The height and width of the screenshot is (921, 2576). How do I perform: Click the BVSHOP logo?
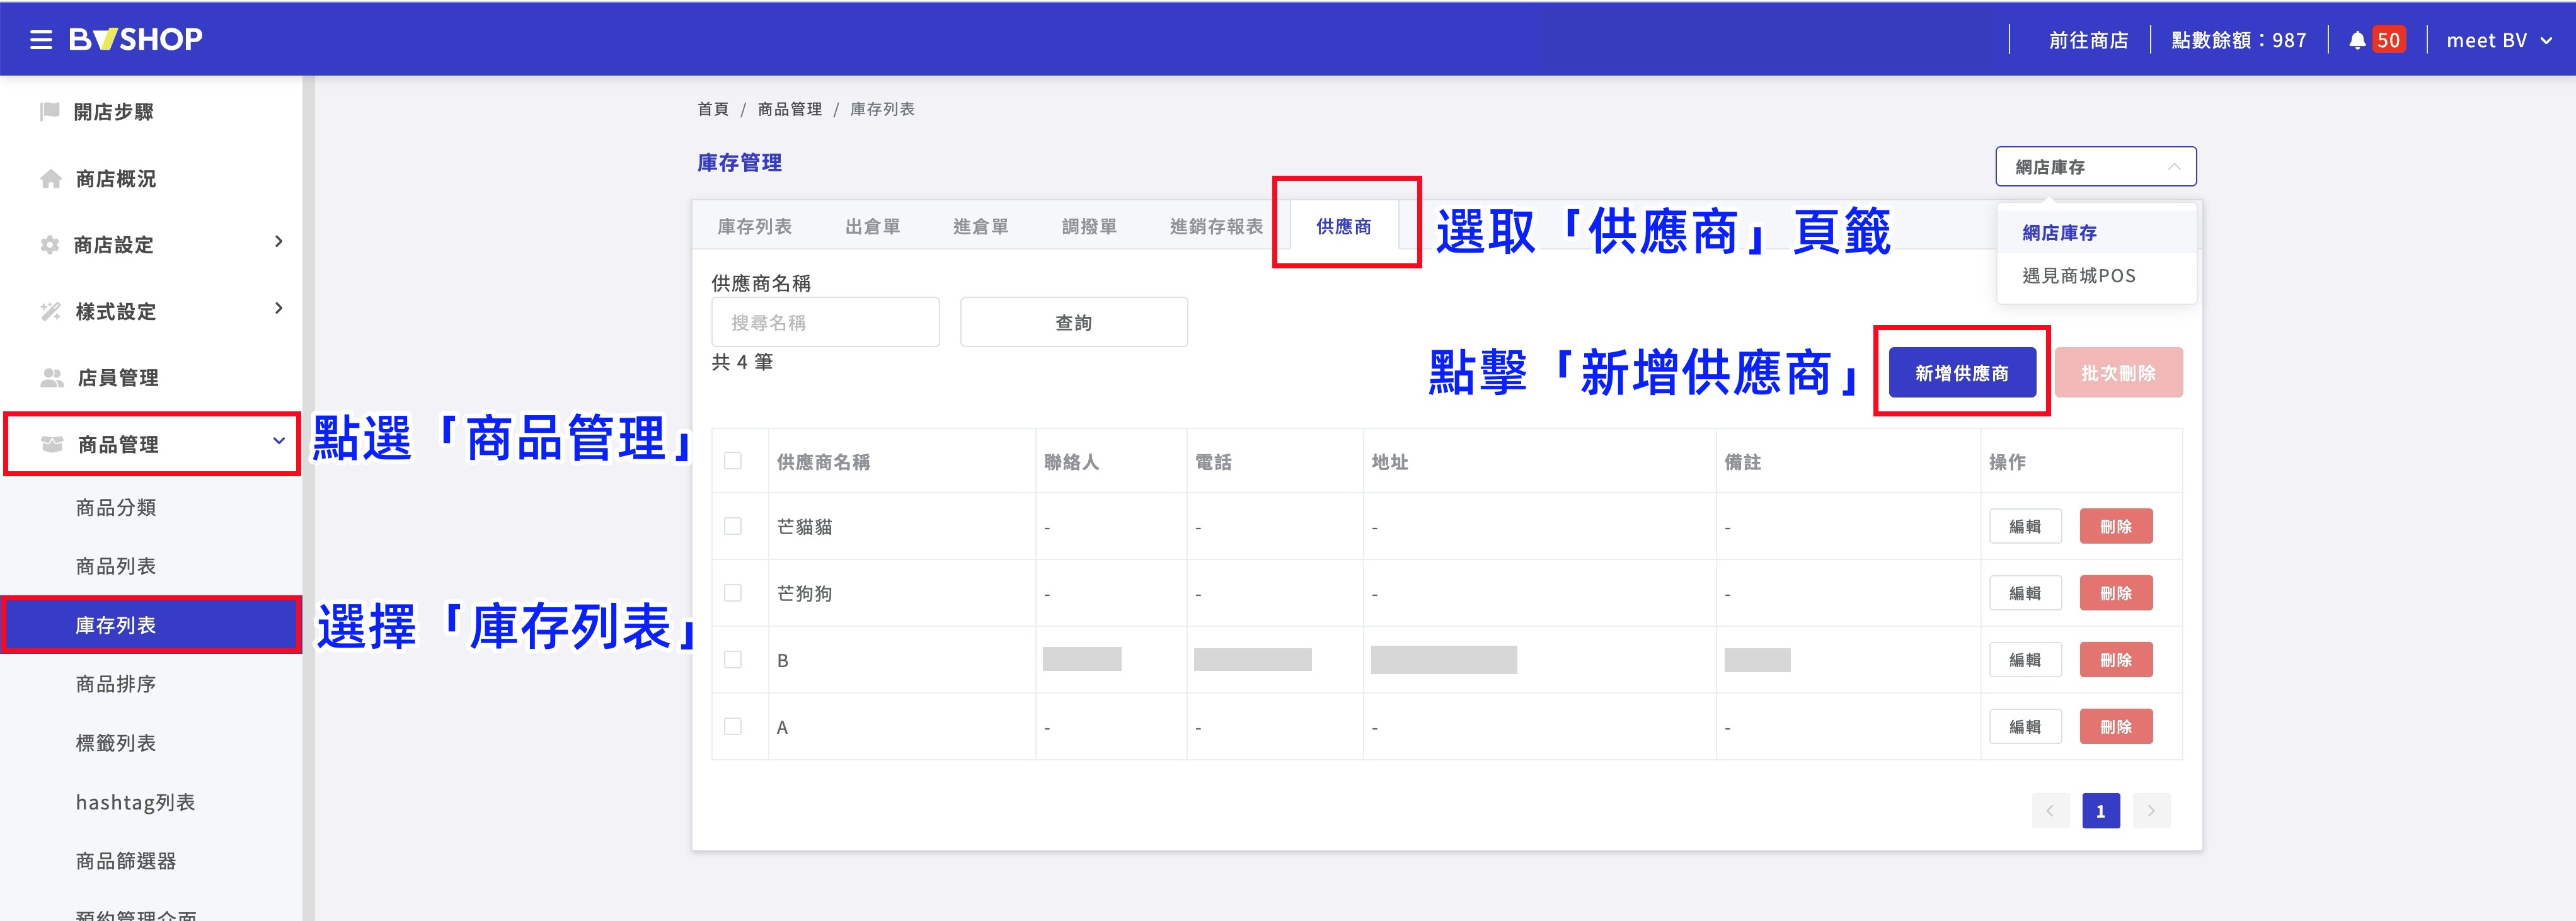tap(136, 40)
